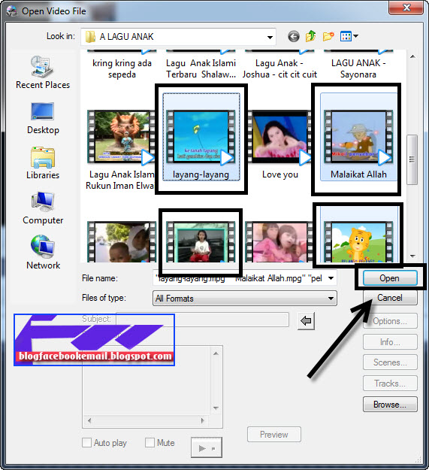The width and height of the screenshot is (429, 470).
Task: Select the Love you video thumbnail
Action: [279, 137]
